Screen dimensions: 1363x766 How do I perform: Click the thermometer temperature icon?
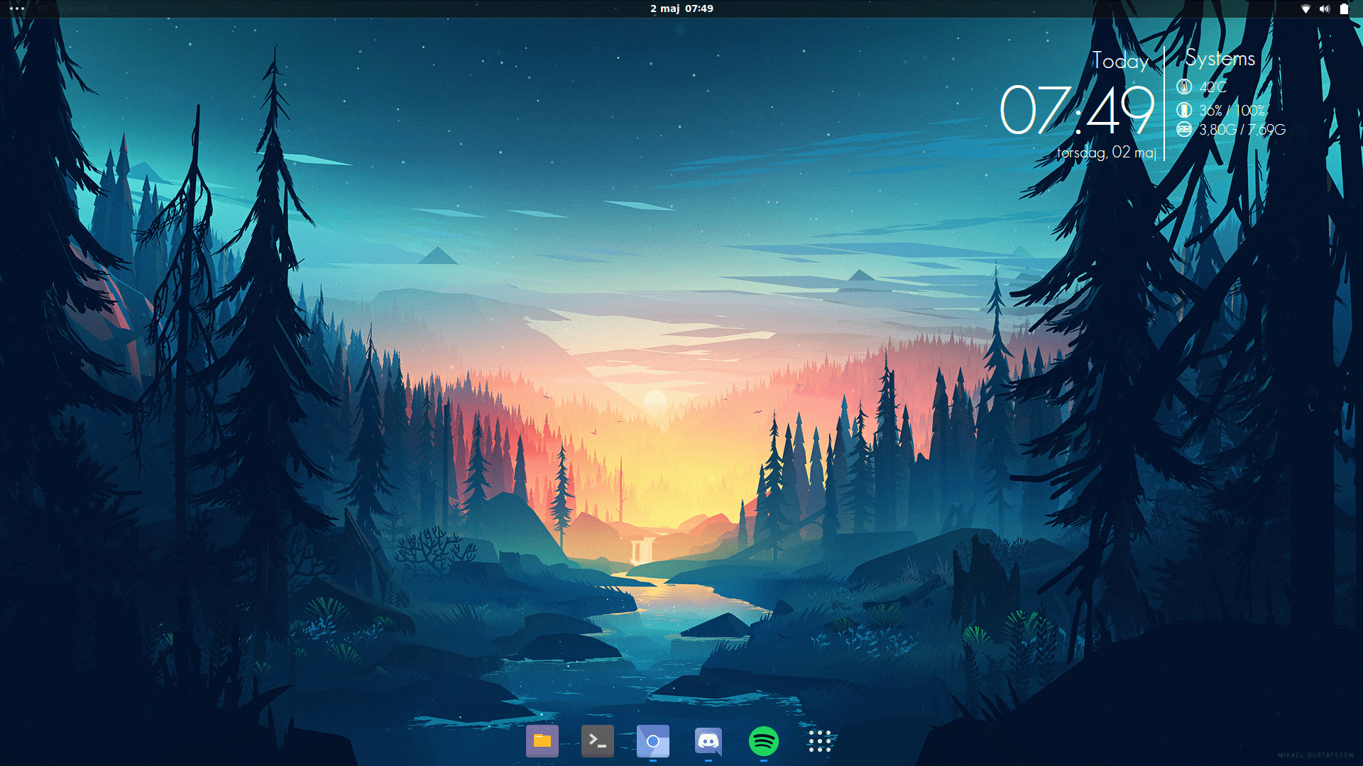click(x=1183, y=87)
